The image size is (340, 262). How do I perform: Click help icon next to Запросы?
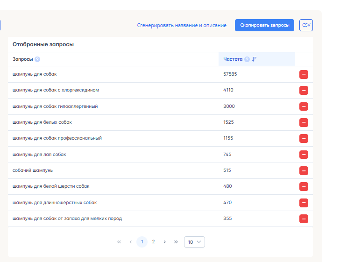pyautogui.click(x=37, y=59)
